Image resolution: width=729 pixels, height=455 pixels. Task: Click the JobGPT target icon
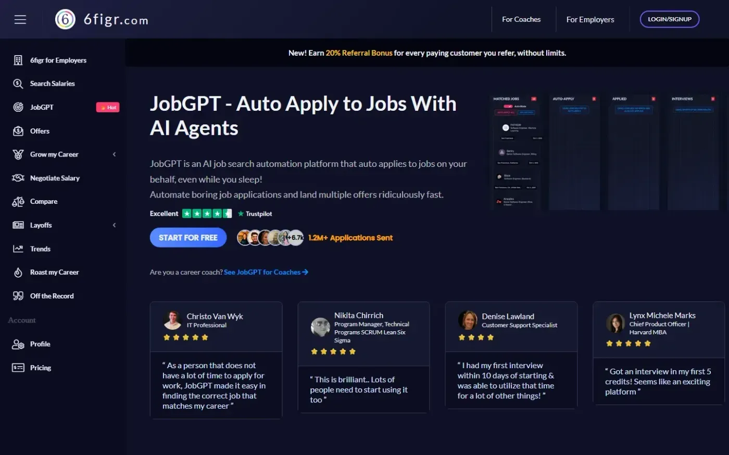(18, 107)
